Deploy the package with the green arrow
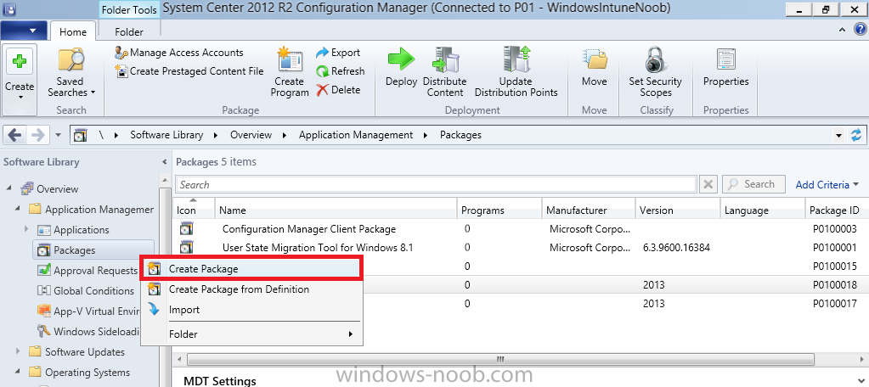The image size is (869, 387). pos(401,67)
